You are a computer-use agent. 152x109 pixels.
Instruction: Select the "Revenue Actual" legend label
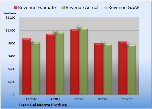[x=82, y=7]
